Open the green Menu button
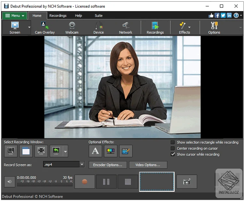245x201 pixels. coord(15,16)
